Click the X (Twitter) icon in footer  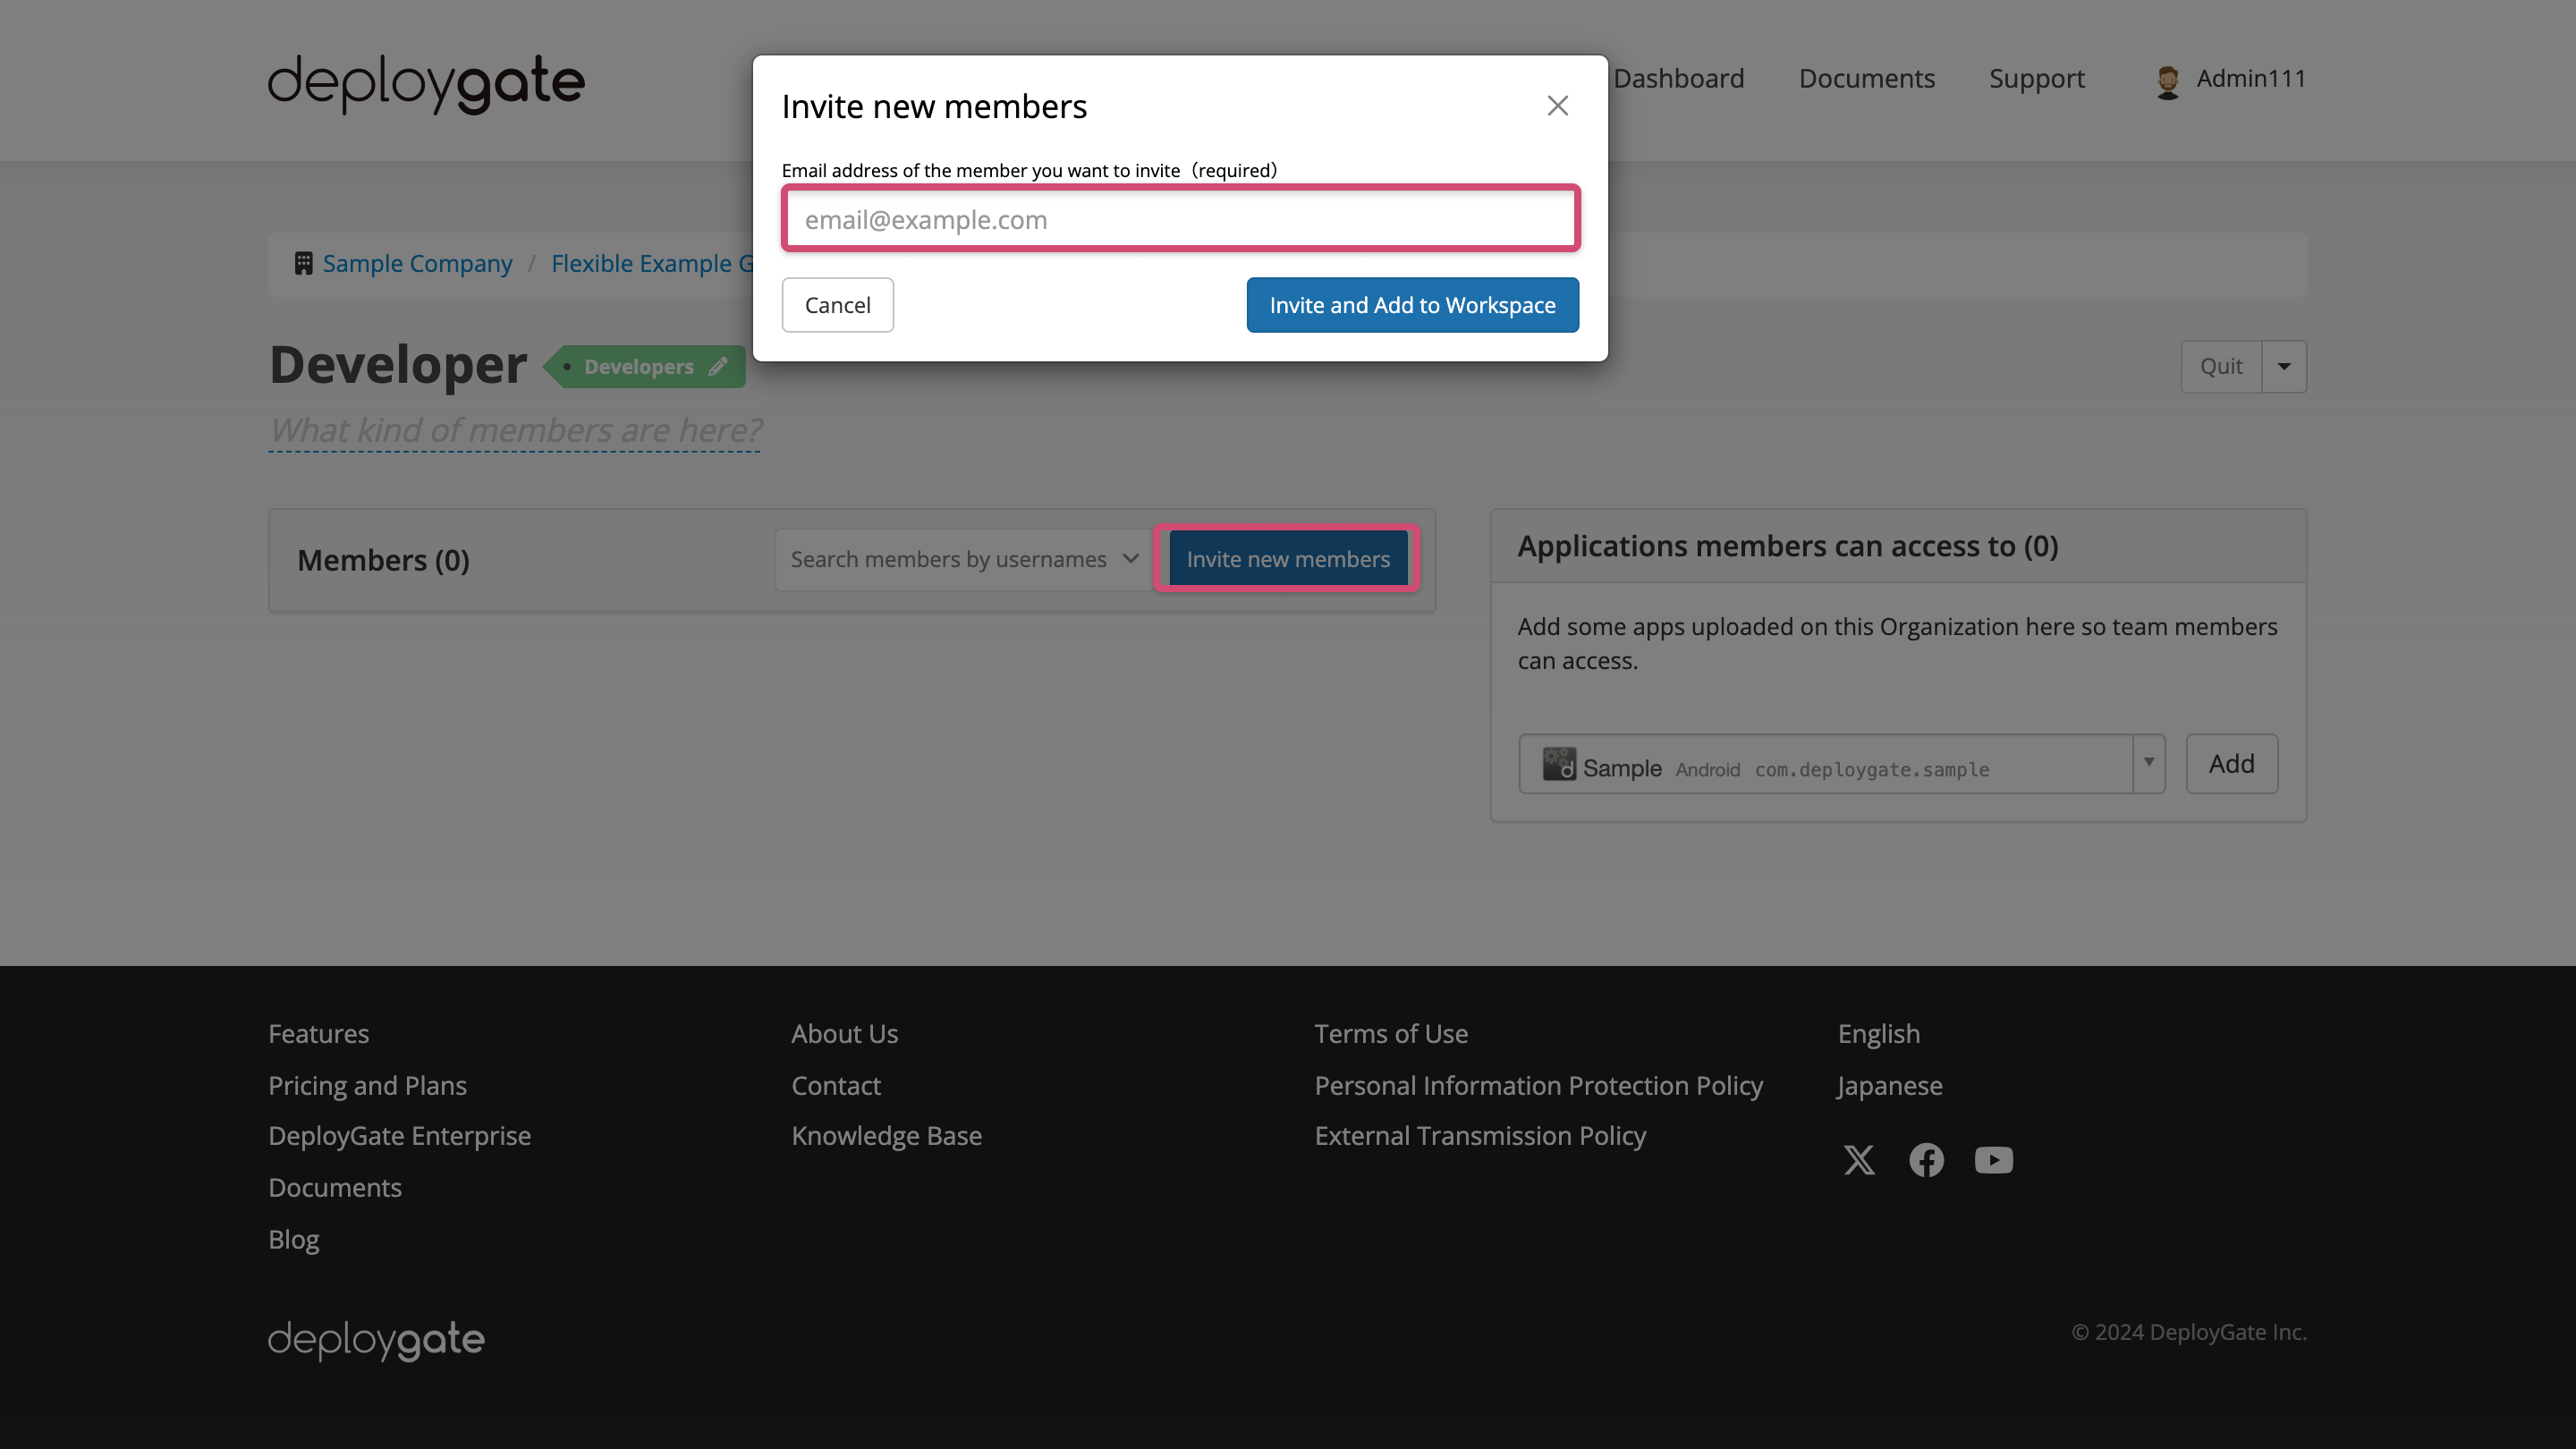point(1859,1160)
